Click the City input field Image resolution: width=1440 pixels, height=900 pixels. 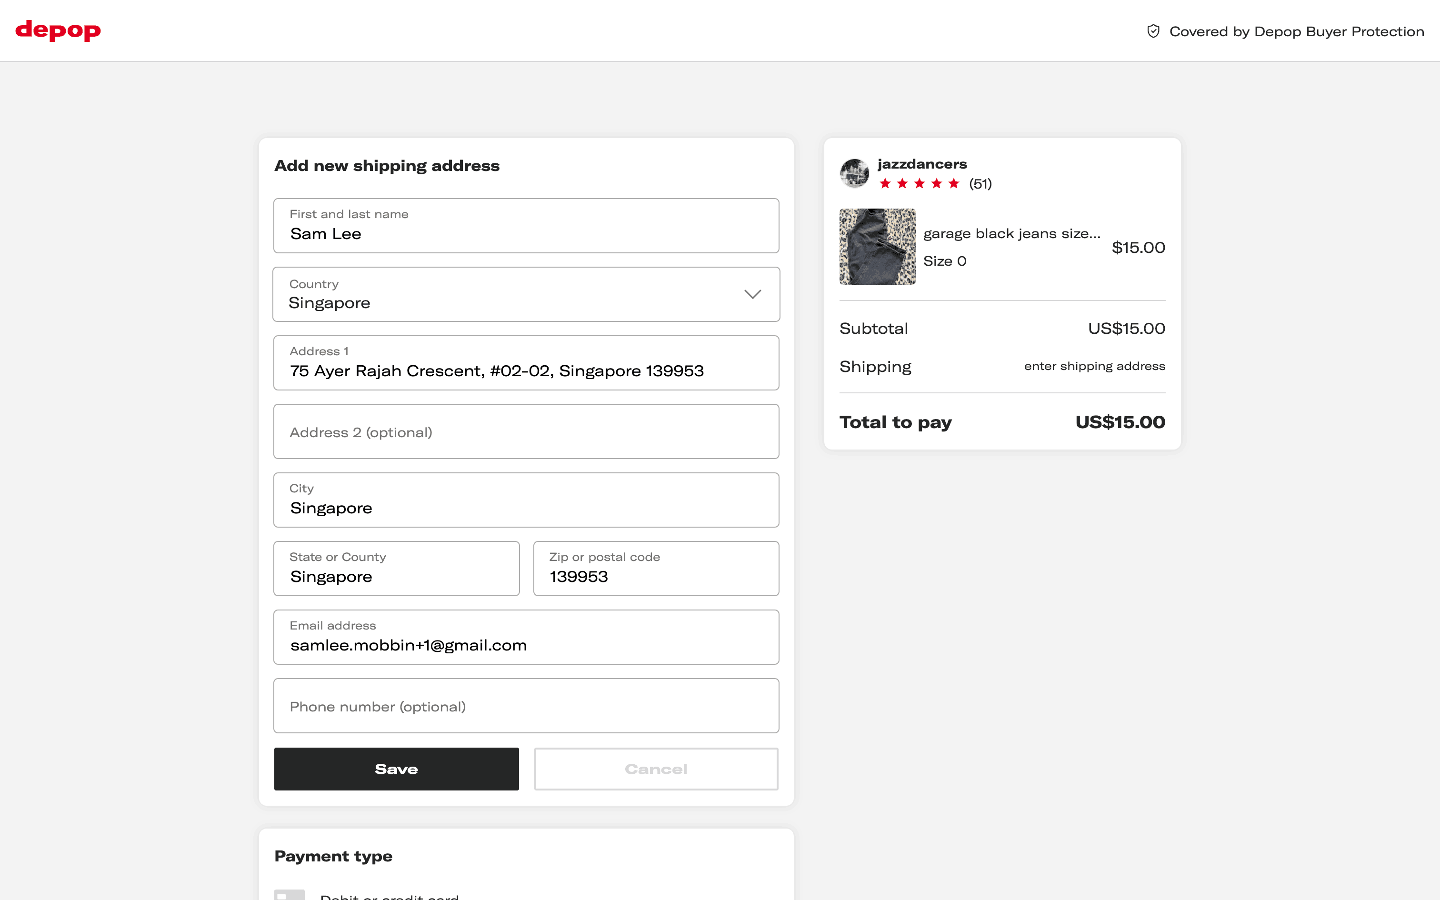526,500
